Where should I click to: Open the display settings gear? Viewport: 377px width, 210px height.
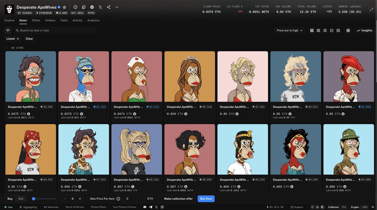(x=348, y=30)
